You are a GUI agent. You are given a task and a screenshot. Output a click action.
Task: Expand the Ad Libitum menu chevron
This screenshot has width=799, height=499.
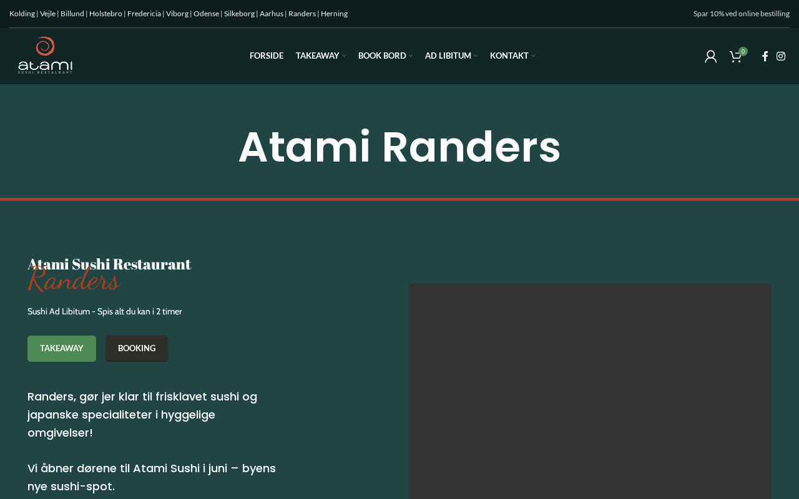coord(476,56)
